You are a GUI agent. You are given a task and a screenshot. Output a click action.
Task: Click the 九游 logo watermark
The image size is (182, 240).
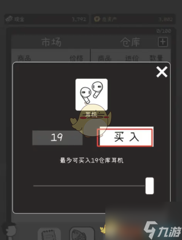coord(162,230)
